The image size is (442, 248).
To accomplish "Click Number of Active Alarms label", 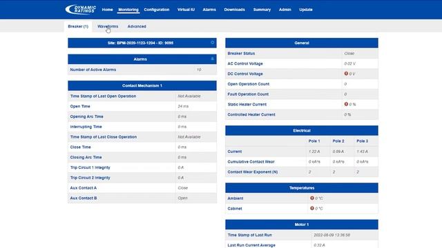I will [93, 70].
